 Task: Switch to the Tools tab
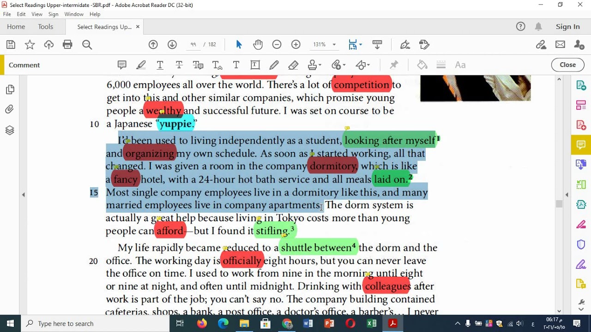coord(46,27)
